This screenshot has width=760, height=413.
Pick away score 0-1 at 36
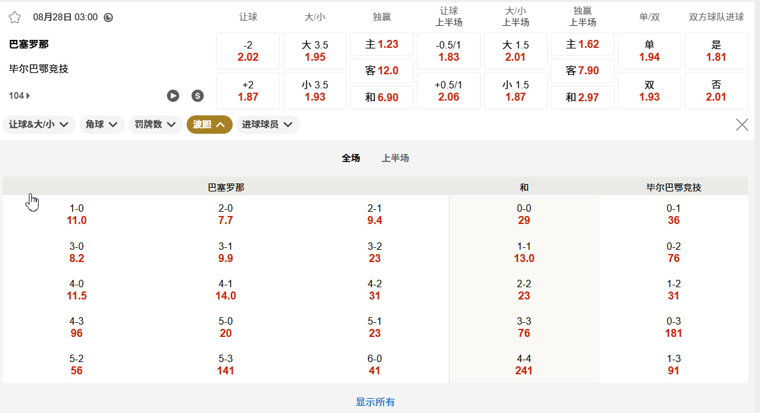click(673, 215)
